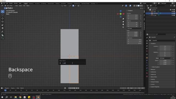Click the timeline Marker menu
The height and width of the screenshot is (99, 176).
22,88
